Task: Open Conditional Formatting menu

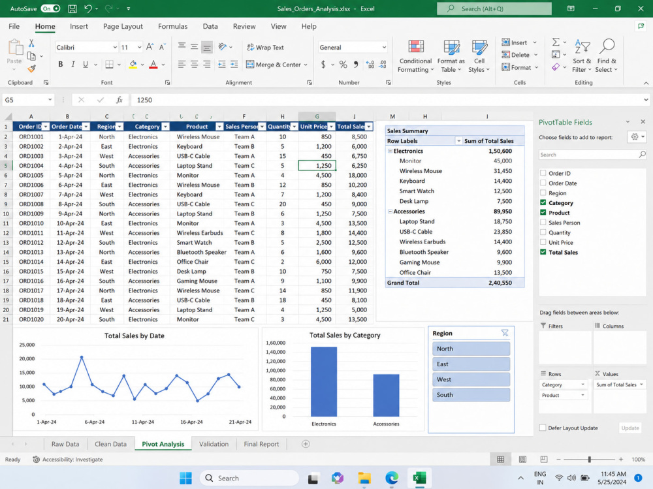Action: coord(415,56)
